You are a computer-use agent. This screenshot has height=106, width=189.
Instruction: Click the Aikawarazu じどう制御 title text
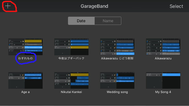[117, 58]
